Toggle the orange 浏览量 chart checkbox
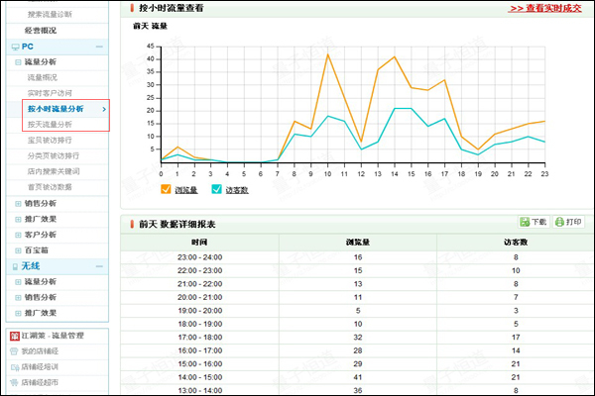Image resolution: width=595 pixels, height=396 pixels. pos(166,189)
